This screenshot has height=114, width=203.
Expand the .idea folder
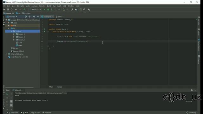coord(9,23)
